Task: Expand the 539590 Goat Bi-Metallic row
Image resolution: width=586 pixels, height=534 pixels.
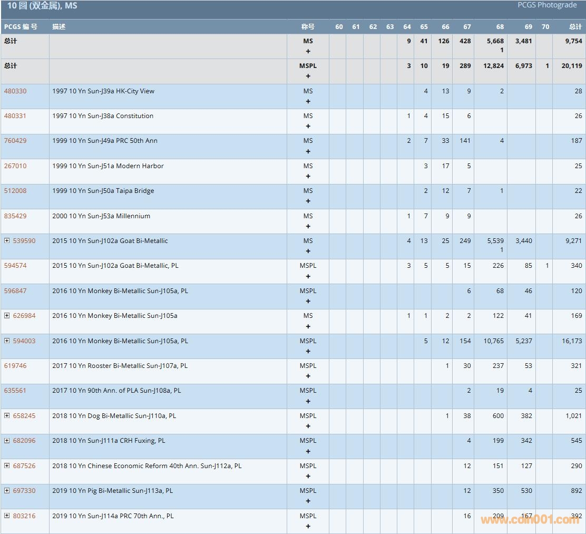Action: click(x=7, y=240)
